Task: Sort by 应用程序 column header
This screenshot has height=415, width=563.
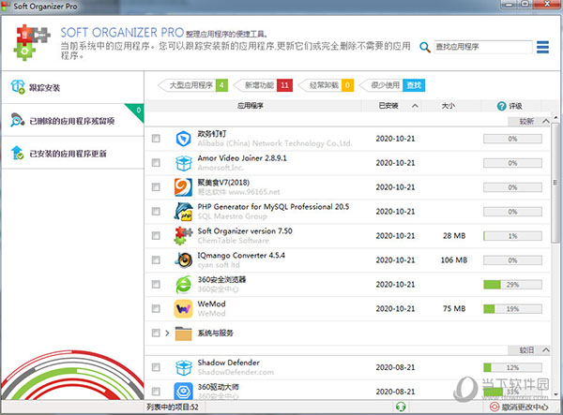Action: pos(251,106)
